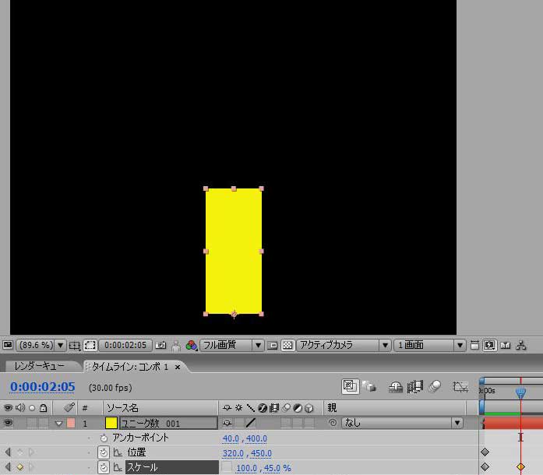Hide layer ユニーク数 001 with eye toggle
This screenshot has width=543, height=475.
tap(8, 423)
